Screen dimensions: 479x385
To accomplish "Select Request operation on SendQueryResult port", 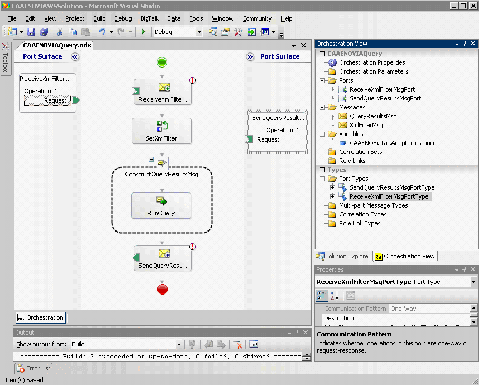I will 268,139.
